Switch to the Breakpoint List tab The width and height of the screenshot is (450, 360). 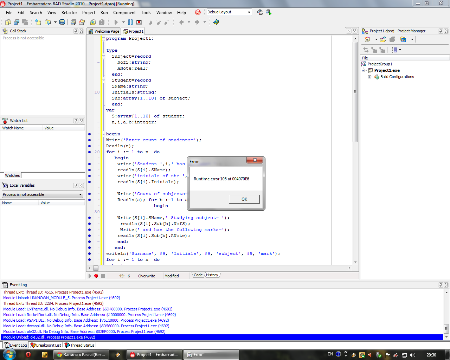pyautogui.click(x=46, y=345)
